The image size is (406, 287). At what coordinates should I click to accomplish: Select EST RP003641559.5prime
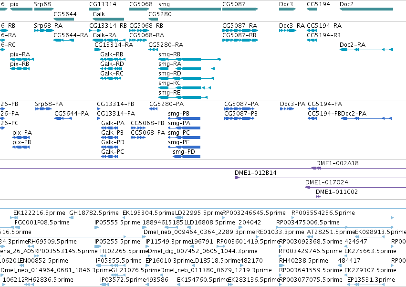coord(311,270)
